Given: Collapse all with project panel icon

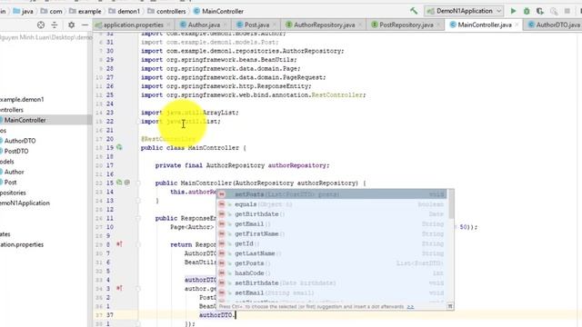Looking at the screenshot, I should coord(55,25).
